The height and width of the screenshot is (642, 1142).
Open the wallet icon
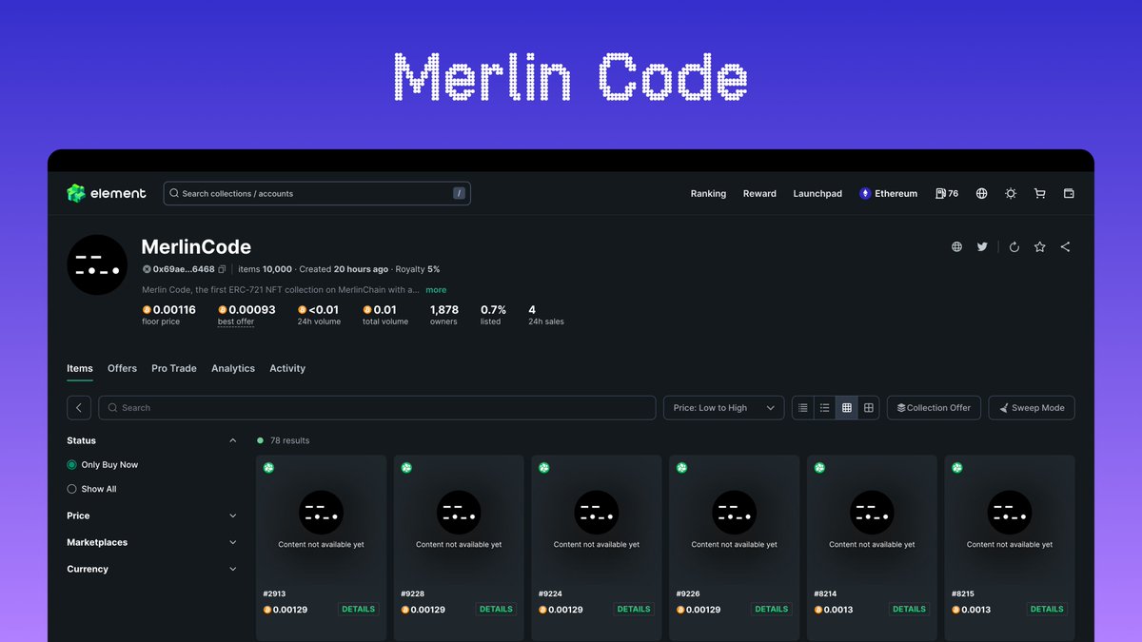click(1069, 193)
